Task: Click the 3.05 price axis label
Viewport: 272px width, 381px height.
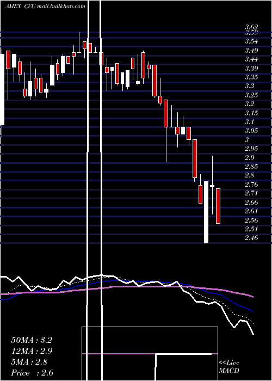Action: coord(251,131)
